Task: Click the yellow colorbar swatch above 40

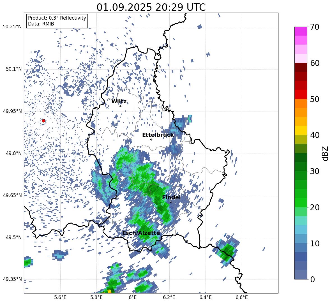Action: (301, 130)
